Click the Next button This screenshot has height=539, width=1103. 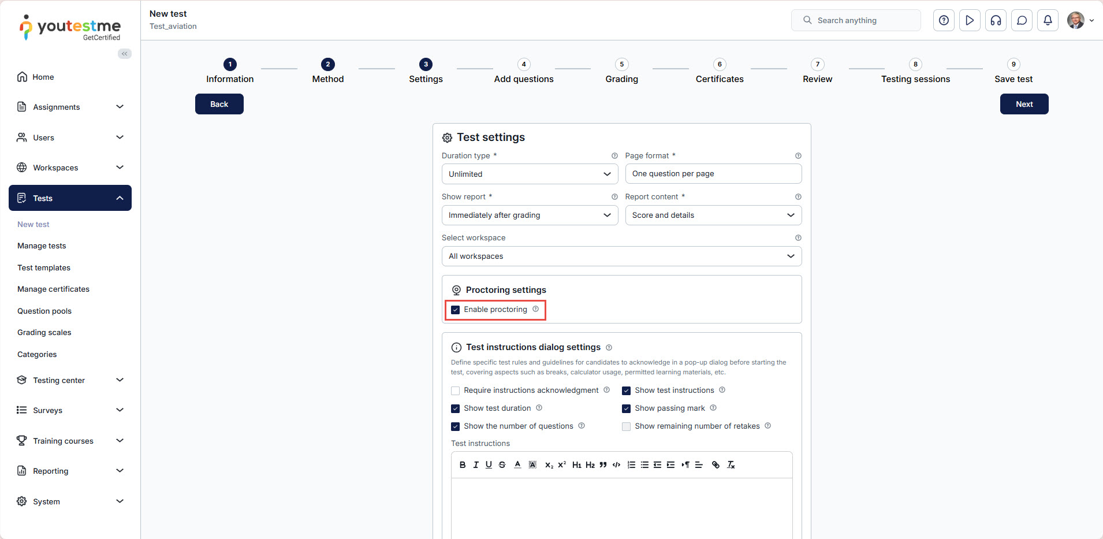pyautogui.click(x=1024, y=104)
